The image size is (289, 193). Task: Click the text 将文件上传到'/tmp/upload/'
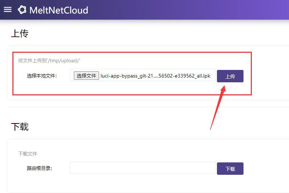click(49, 60)
